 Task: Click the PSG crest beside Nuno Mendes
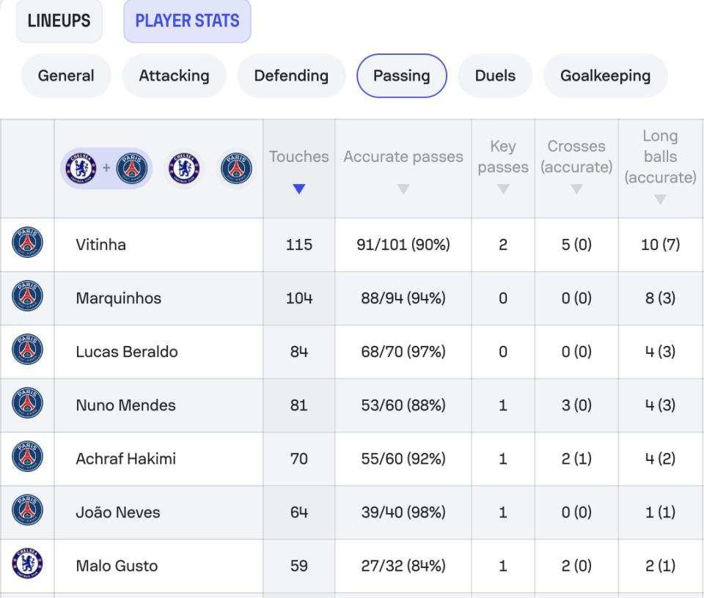27,402
